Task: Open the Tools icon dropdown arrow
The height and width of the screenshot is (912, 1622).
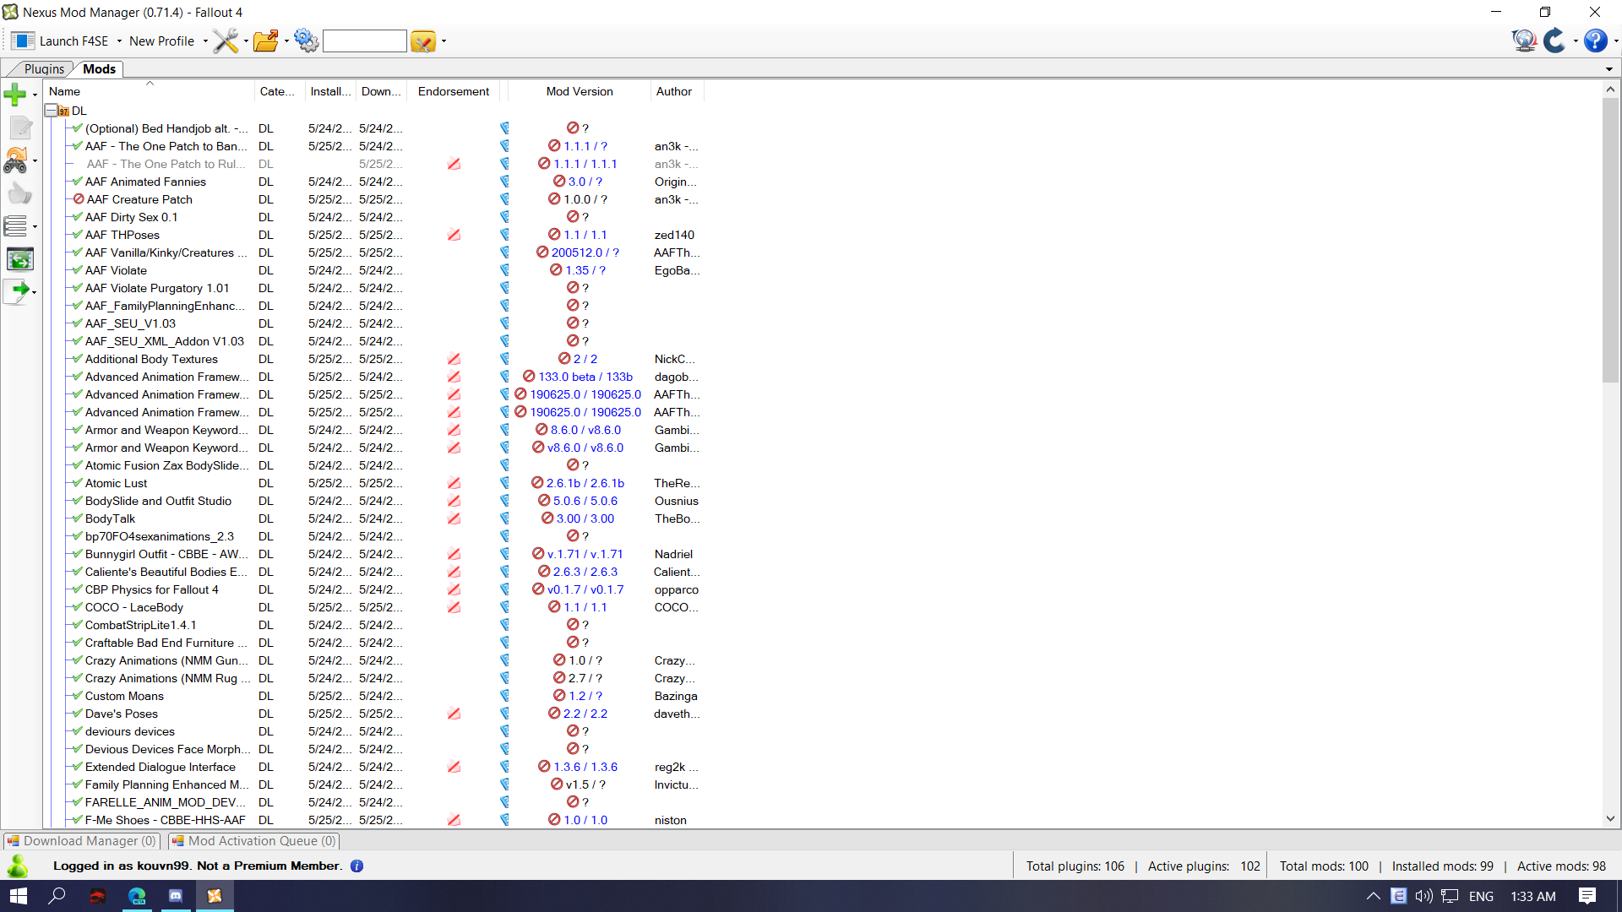Action: pyautogui.click(x=246, y=41)
